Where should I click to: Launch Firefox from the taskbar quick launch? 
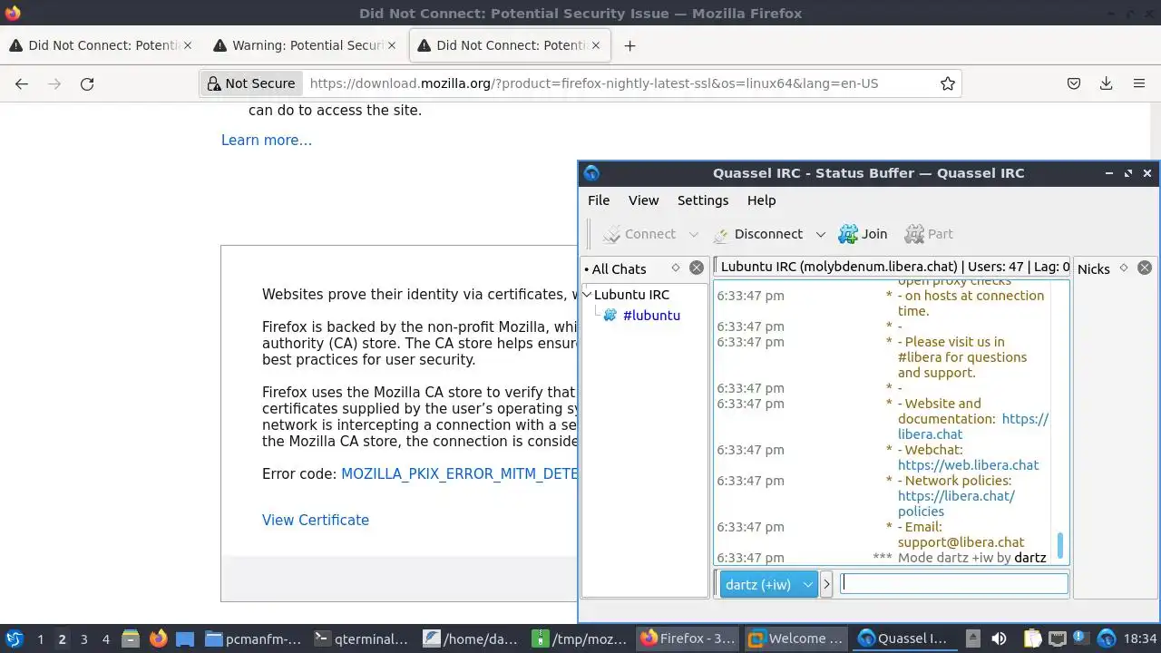click(158, 638)
